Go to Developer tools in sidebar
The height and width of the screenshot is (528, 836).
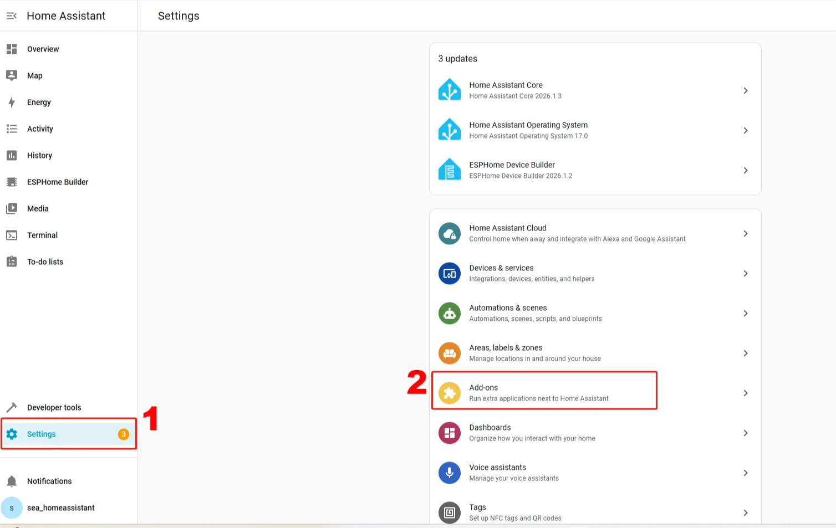(54, 408)
